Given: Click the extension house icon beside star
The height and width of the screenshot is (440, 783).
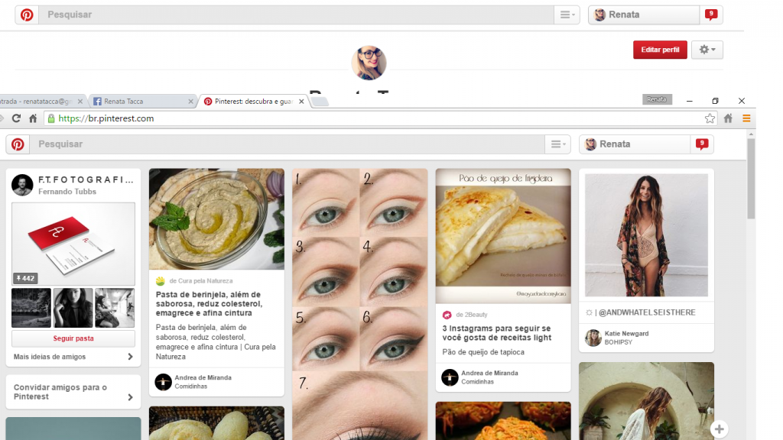Looking at the screenshot, I should tap(728, 118).
